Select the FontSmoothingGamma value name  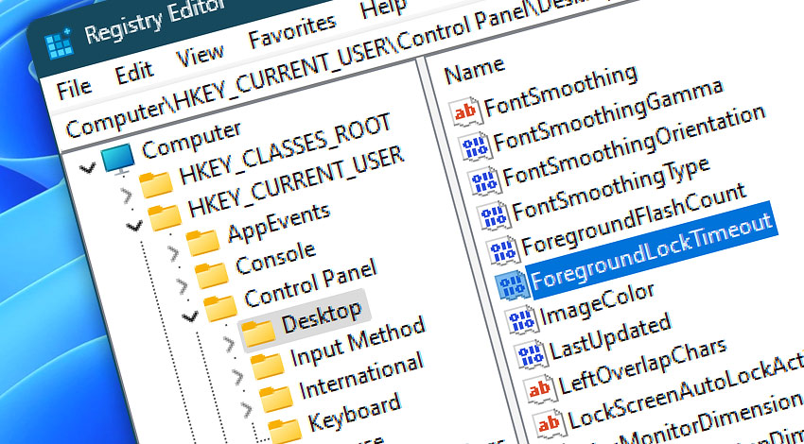[608, 115]
